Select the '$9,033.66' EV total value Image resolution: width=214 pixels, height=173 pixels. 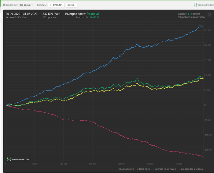[x=94, y=17]
